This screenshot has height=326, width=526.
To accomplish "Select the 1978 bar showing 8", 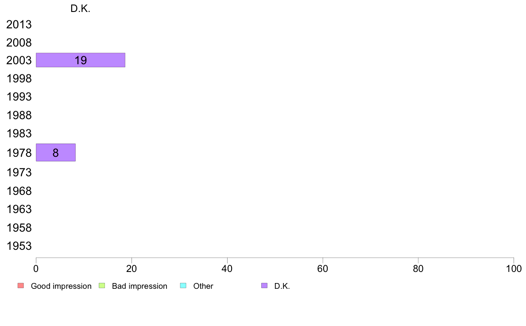I will click(x=56, y=152).
